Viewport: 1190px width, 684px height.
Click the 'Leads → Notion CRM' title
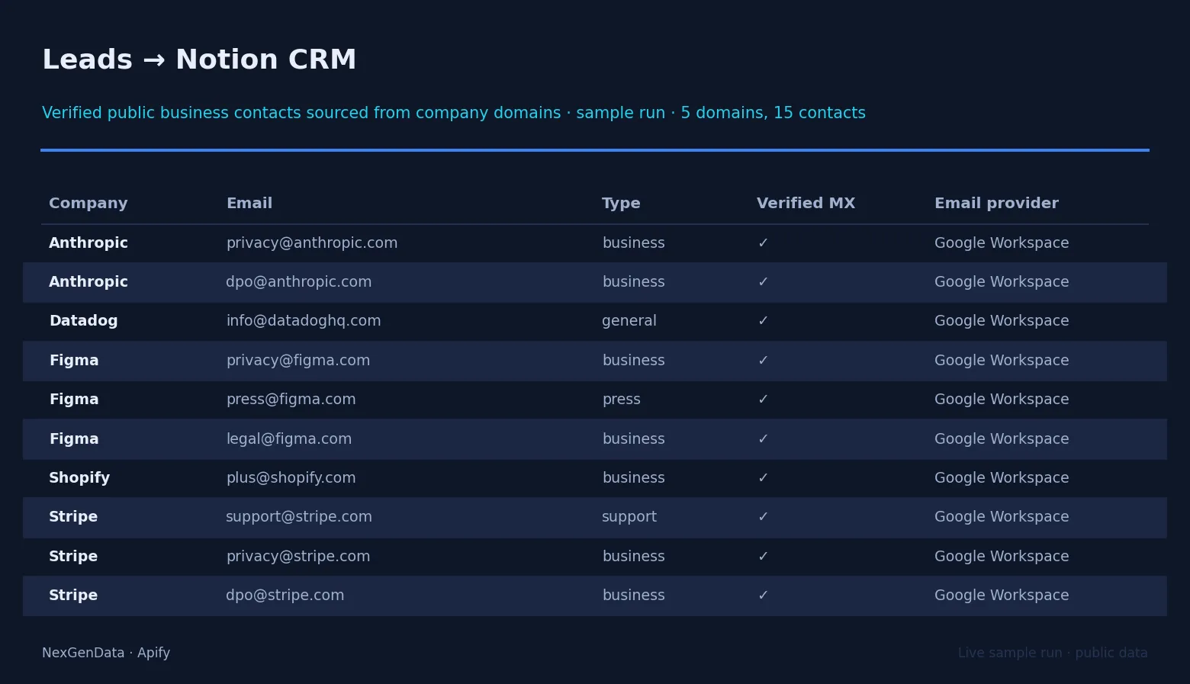[199, 59]
